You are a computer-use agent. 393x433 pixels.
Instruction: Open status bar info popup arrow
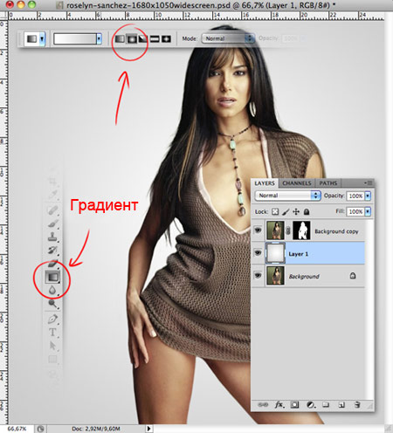[148, 429]
